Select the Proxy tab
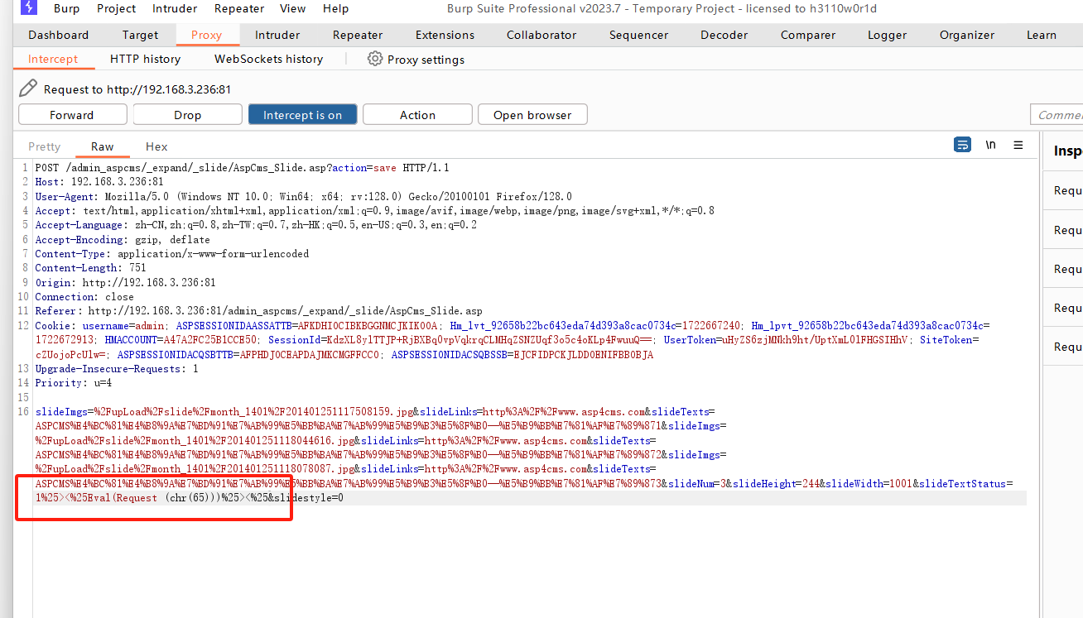This screenshot has width=1083, height=618. [x=206, y=35]
